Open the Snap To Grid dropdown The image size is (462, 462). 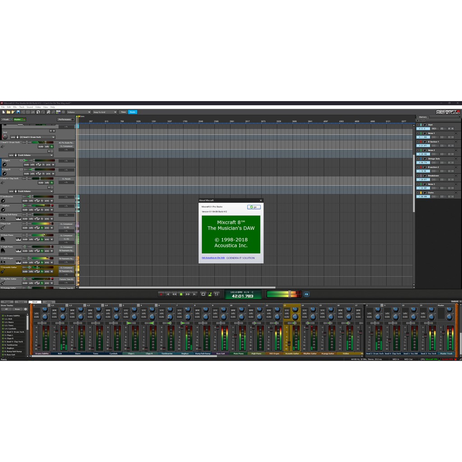tap(104, 112)
